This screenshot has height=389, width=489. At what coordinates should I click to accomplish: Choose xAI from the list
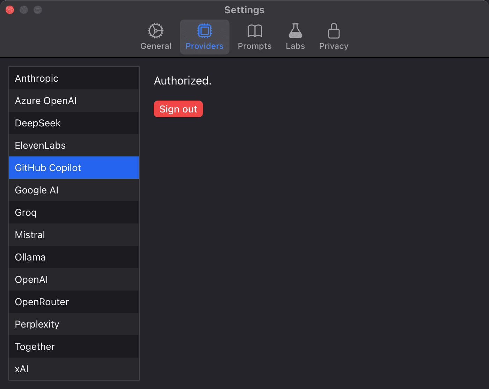click(x=74, y=369)
